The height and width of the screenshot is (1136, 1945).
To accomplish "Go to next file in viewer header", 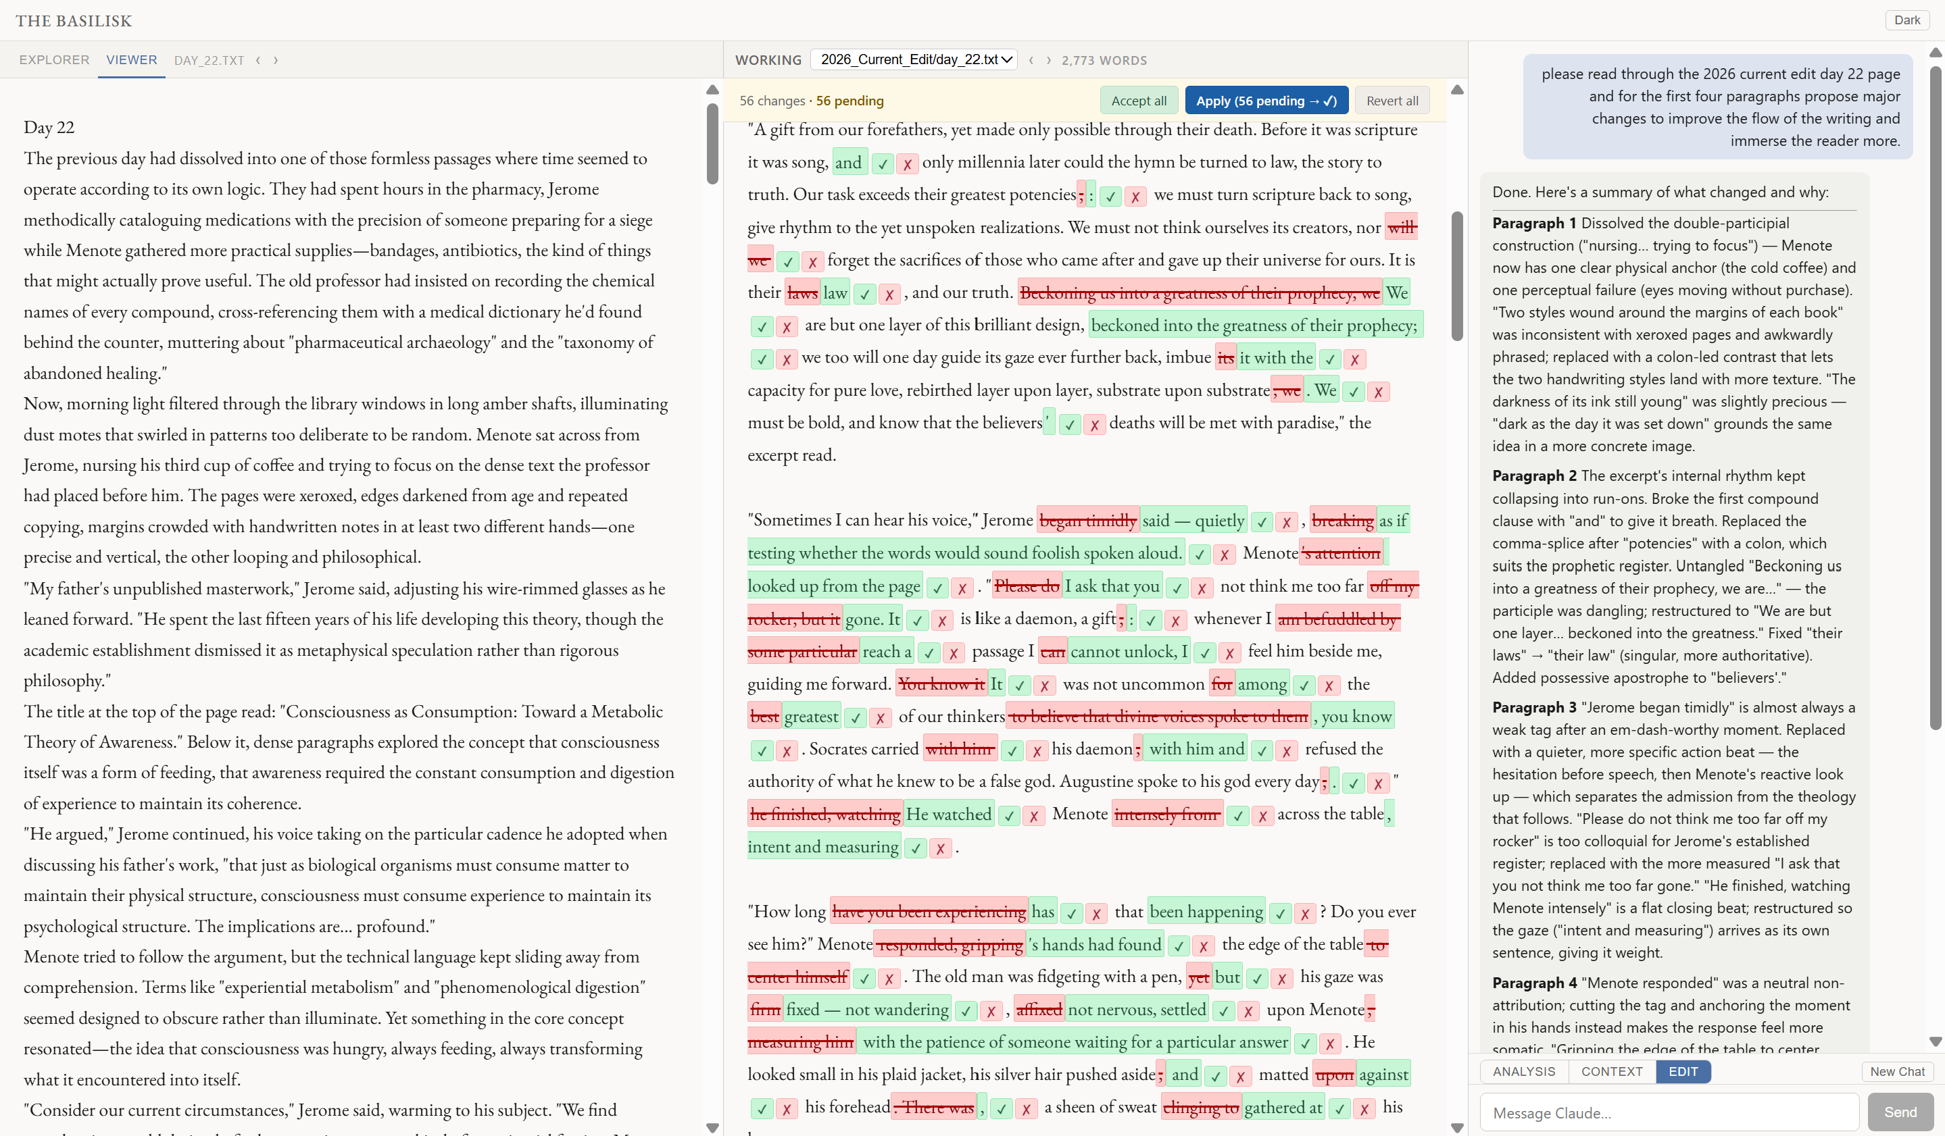I will [x=276, y=59].
